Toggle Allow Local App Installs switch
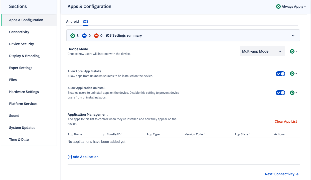The image size is (311, 180). coord(280,74)
